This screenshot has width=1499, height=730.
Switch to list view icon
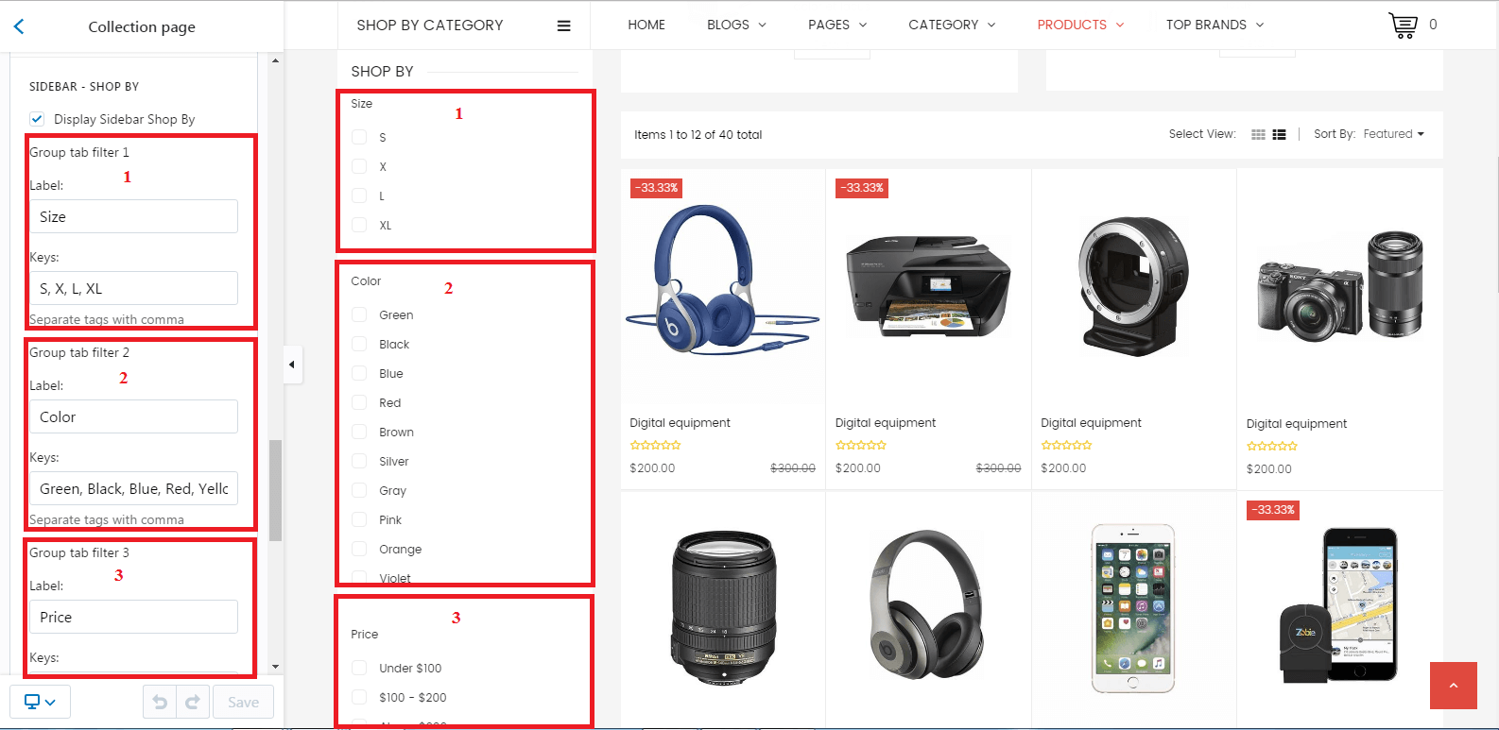(1279, 135)
